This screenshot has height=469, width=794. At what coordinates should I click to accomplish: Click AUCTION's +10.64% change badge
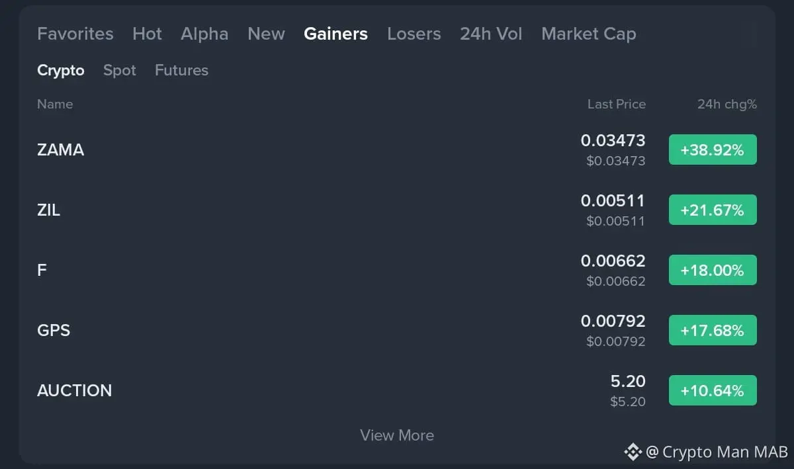(713, 390)
